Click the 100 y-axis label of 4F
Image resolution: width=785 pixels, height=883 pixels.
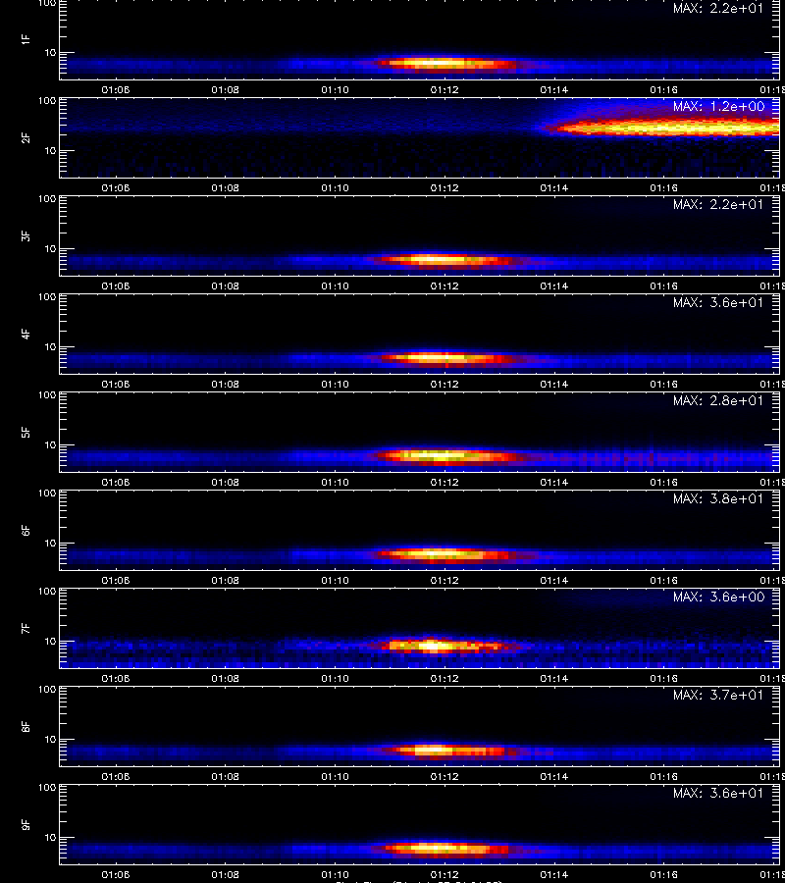click(x=47, y=297)
